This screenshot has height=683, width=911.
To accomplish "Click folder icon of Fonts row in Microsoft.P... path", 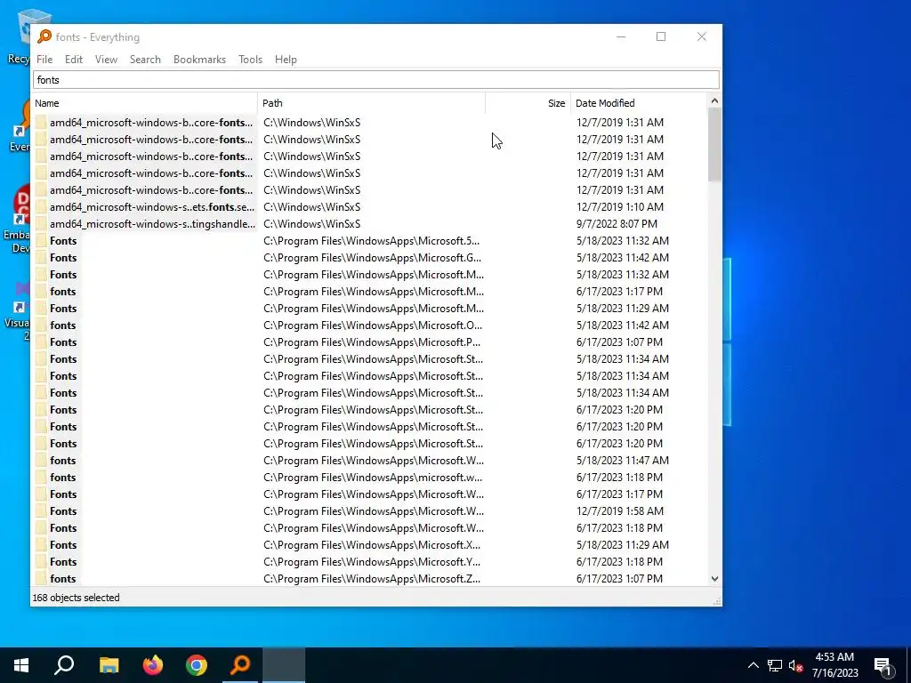I will pyautogui.click(x=41, y=342).
